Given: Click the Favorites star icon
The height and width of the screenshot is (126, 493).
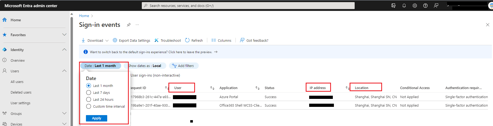Looking at the screenshot, I should point(5,35).
